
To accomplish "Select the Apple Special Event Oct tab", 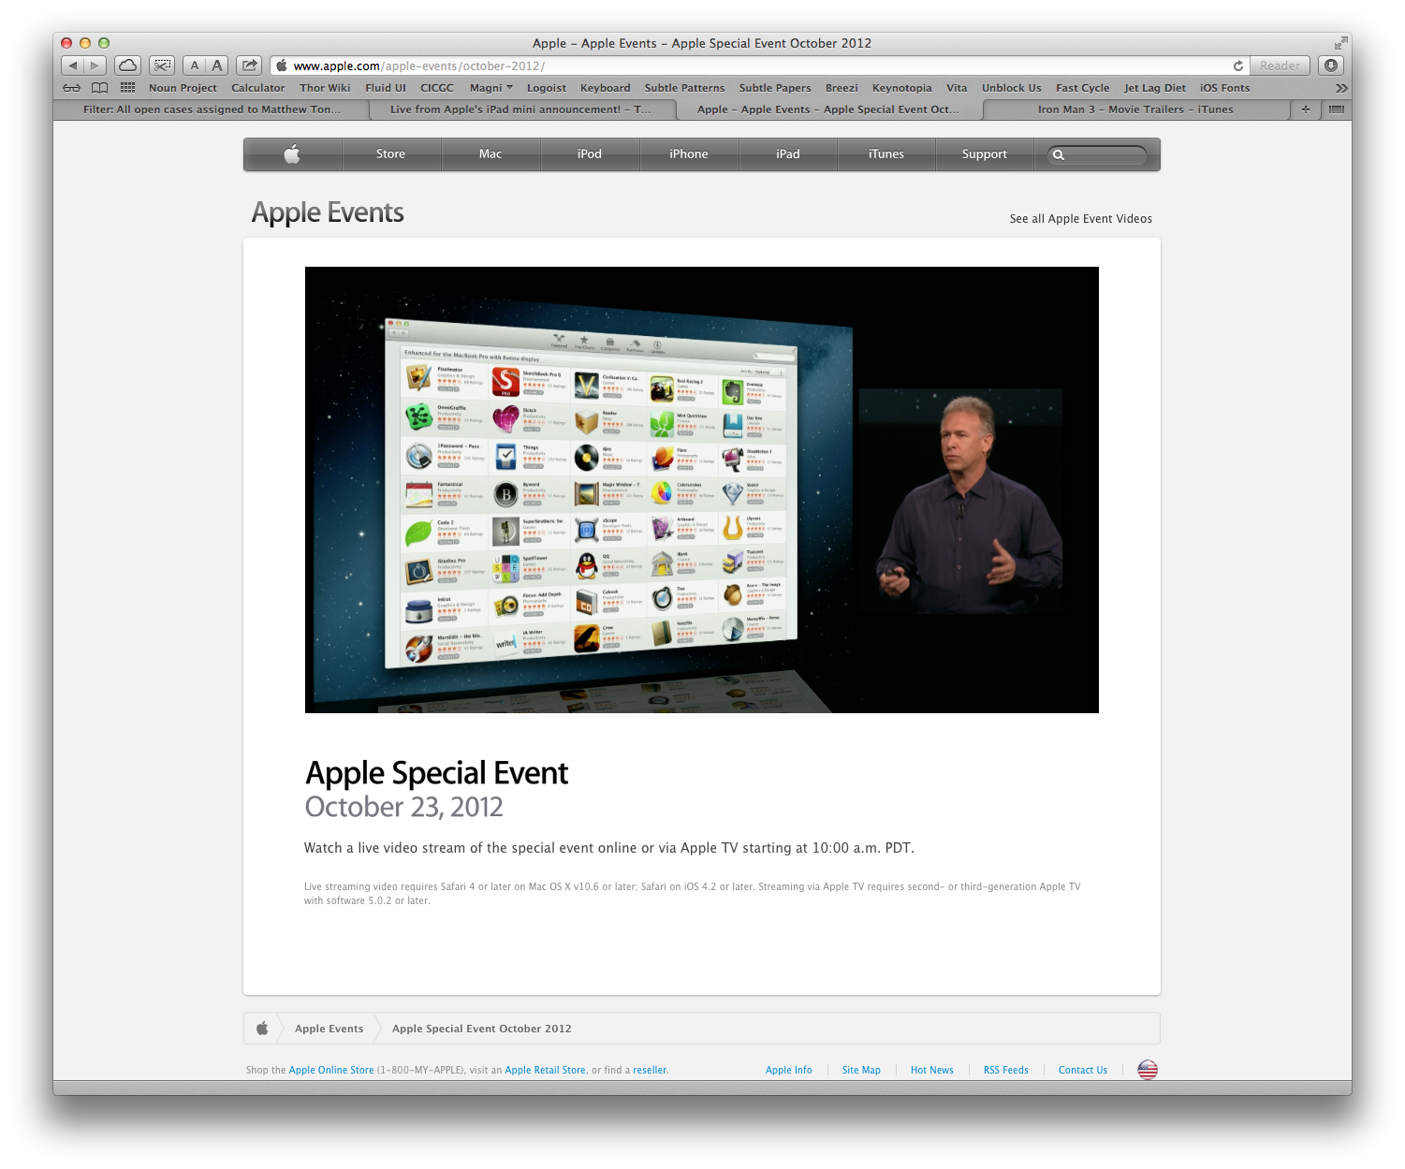I will pyautogui.click(x=828, y=110).
